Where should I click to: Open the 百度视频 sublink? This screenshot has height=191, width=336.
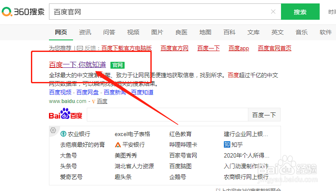click(x=60, y=92)
